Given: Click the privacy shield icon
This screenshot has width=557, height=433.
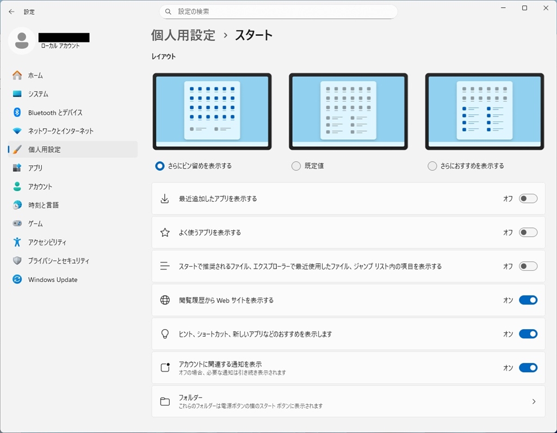Looking at the screenshot, I should tap(17, 261).
